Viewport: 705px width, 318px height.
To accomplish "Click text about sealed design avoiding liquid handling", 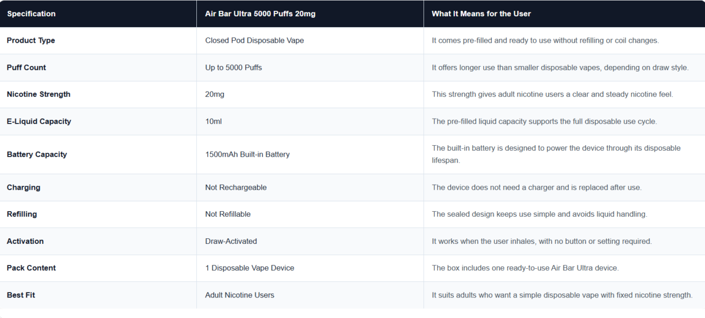I will [539, 214].
